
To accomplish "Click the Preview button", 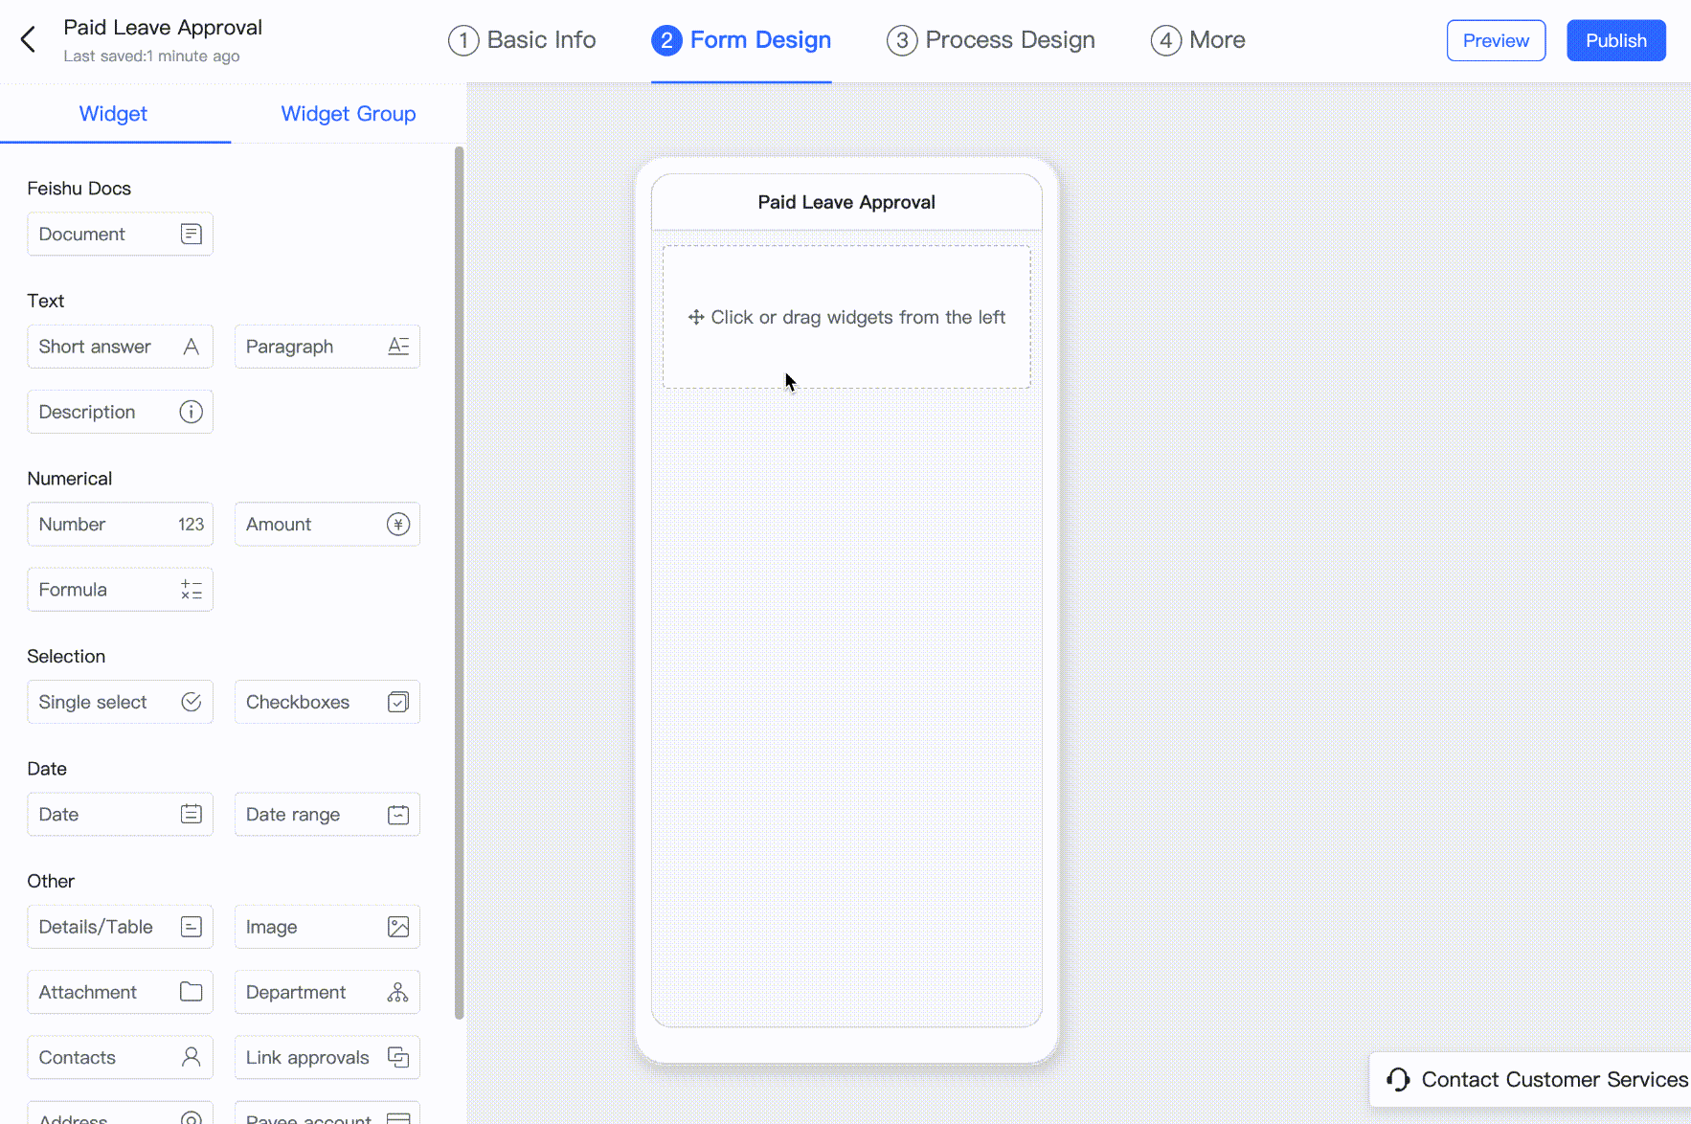I will click(x=1496, y=40).
